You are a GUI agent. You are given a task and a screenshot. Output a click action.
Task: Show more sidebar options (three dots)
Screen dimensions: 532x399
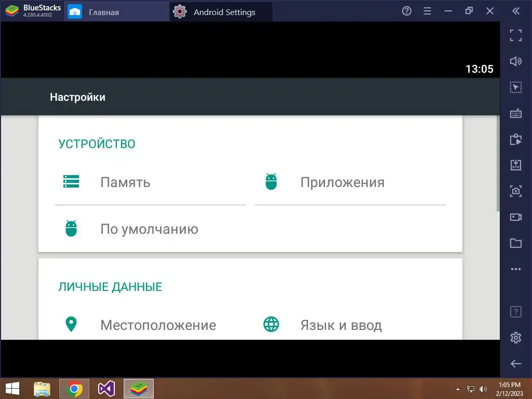click(x=516, y=269)
